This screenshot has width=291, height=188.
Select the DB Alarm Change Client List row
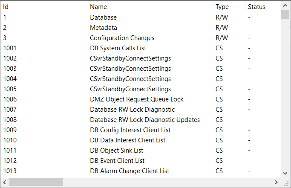130,171
